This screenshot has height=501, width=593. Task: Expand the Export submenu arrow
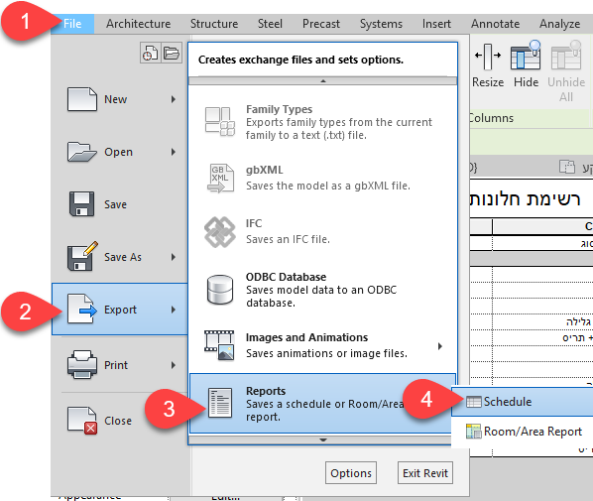pyautogui.click(x=174, y=310)
